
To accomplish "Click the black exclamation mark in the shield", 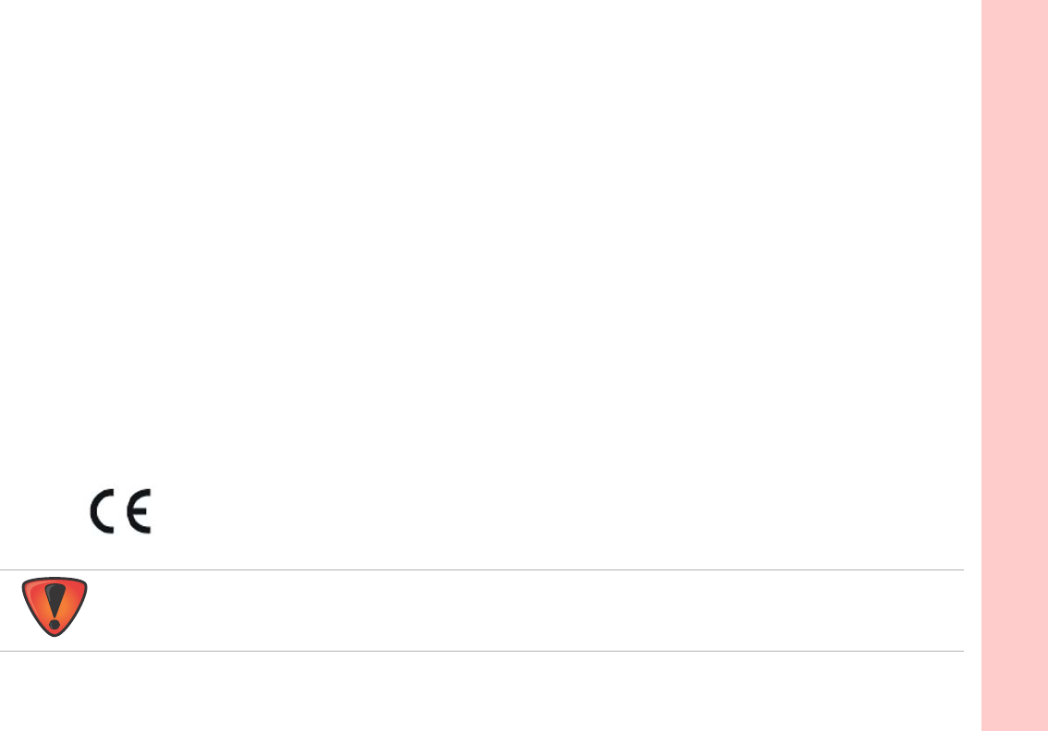I will (x=55, y=606).
